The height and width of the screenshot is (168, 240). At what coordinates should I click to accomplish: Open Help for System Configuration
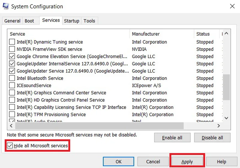pyautogui.click(x=221, y=161)
